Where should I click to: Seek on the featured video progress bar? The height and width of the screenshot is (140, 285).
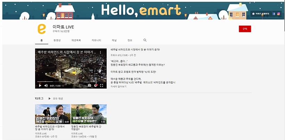(71, 82)
